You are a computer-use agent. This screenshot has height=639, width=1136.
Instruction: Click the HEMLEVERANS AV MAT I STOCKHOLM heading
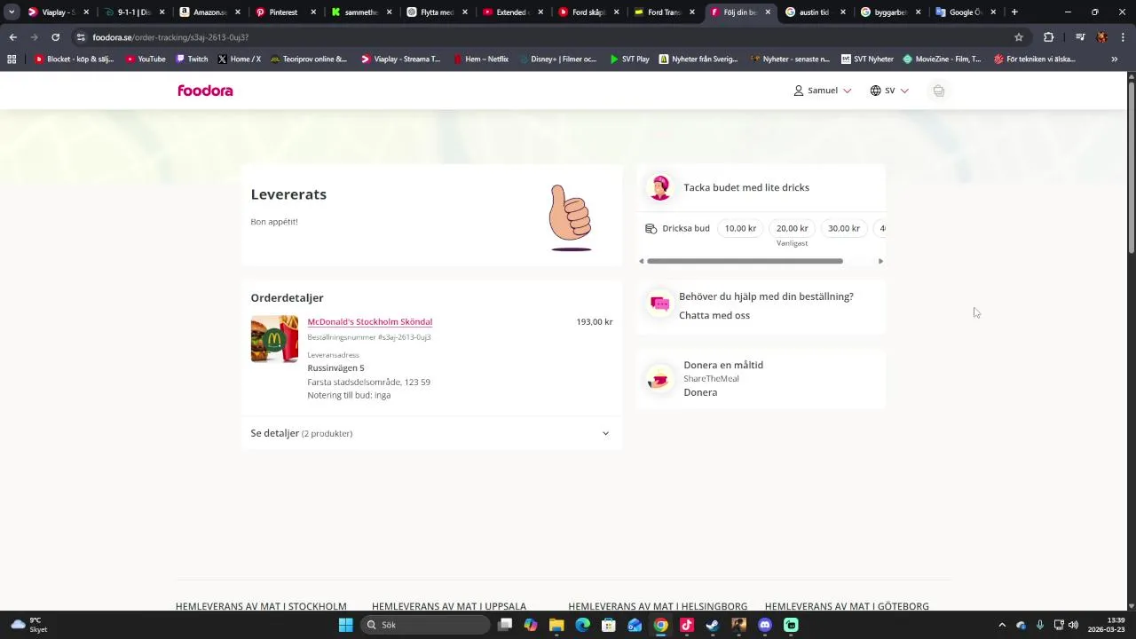[261, 606]
